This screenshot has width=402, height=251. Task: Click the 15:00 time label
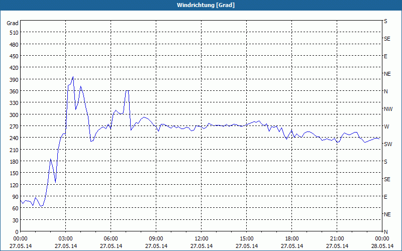click(246, 239)
